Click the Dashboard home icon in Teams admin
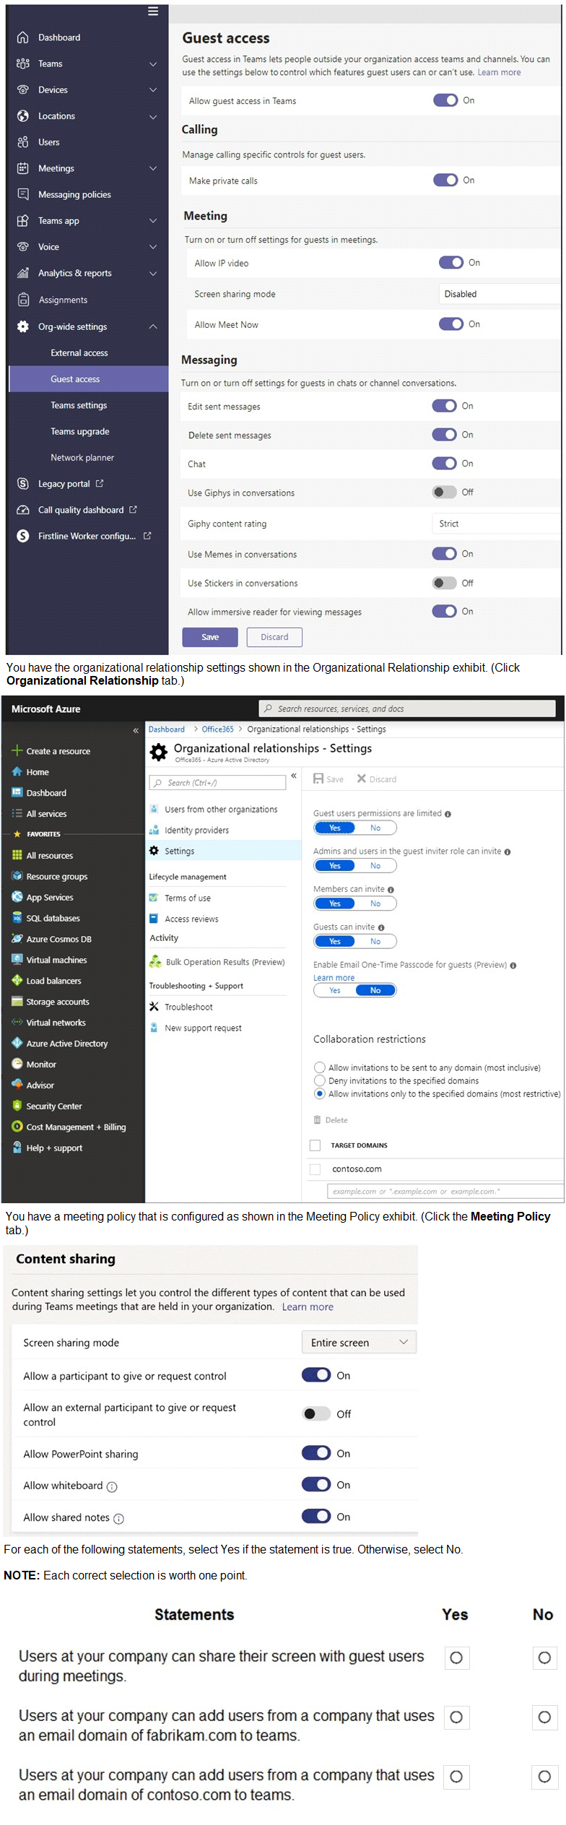This screenshot has height=1825, width=566. tap(23, 38)
